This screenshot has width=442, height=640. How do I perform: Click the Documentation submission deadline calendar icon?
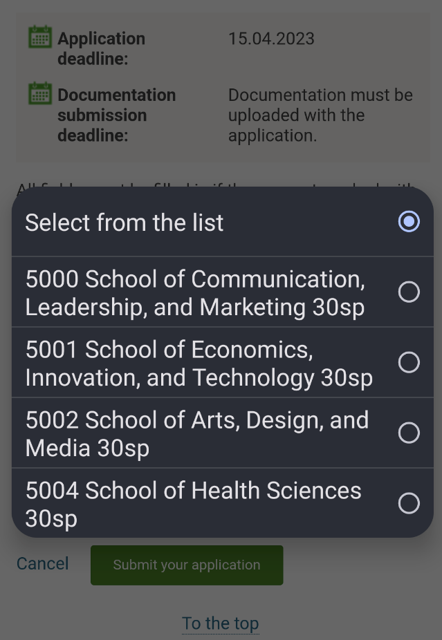coord(40,93)
